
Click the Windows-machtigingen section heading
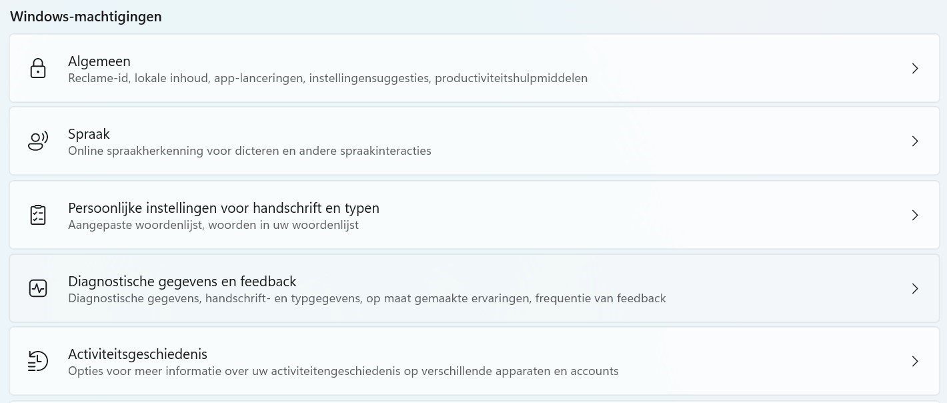click(x=85, y=17)
